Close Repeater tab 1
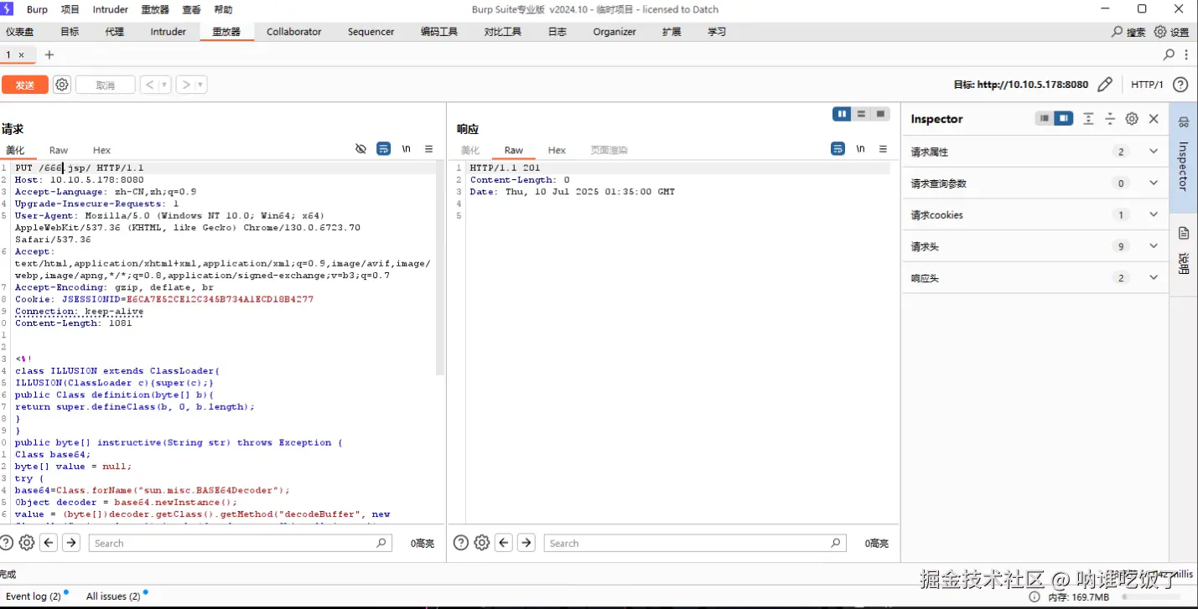 tap(22, 54)
